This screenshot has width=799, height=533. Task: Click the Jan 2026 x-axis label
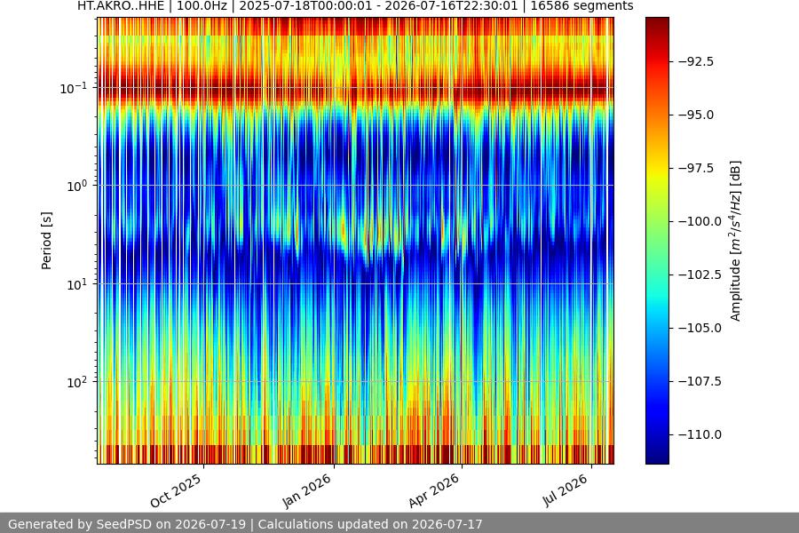[307, 490]
